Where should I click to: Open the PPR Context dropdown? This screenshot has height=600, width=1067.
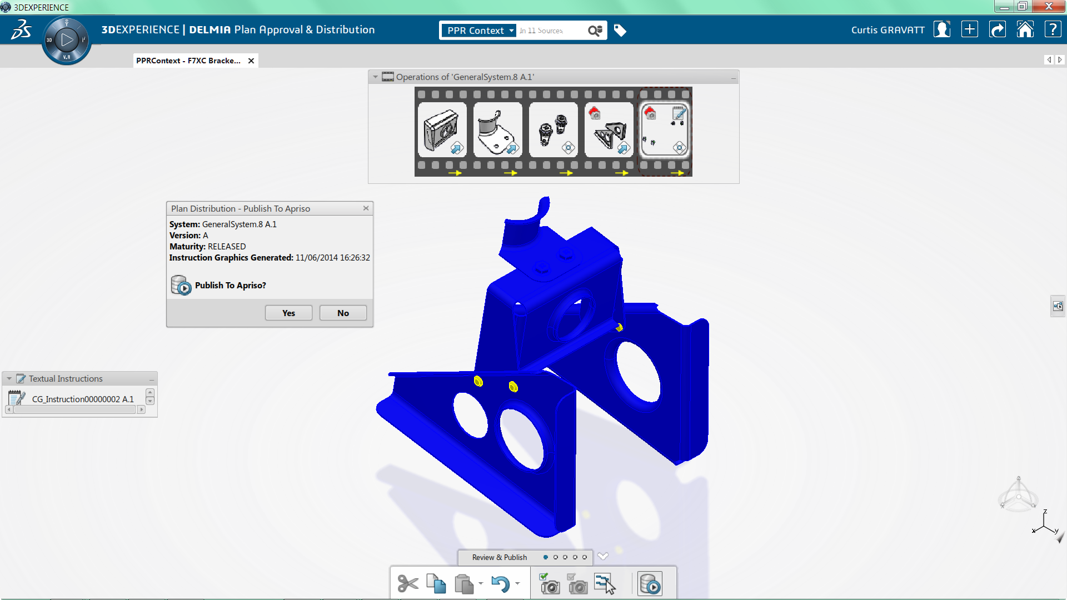pyautogui.click(x=479, y=31)
